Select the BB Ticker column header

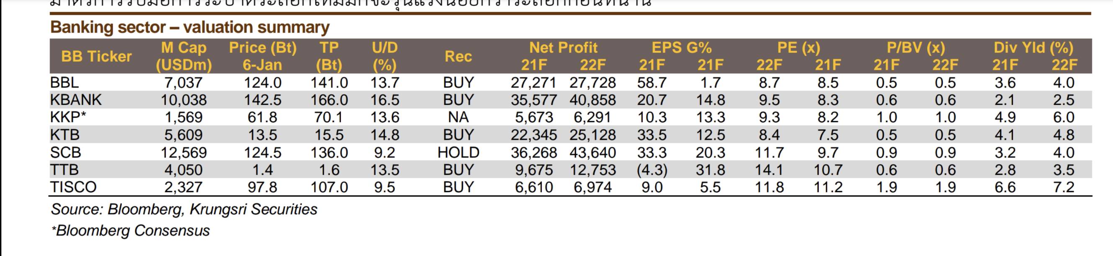(x=96, y=56)
